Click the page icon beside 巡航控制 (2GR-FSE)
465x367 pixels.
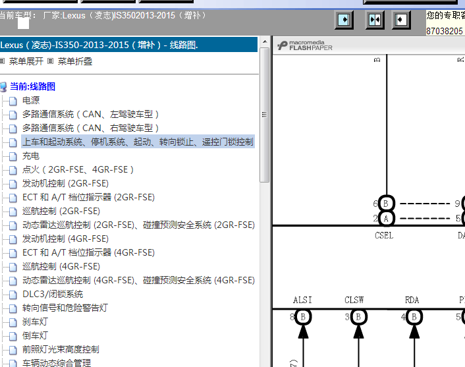[13, 212]
